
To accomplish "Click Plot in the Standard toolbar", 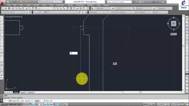I will (x=13, y=8).
